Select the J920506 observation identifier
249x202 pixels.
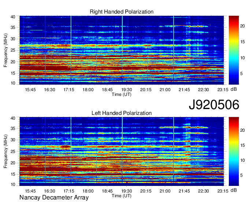[214, 105]
